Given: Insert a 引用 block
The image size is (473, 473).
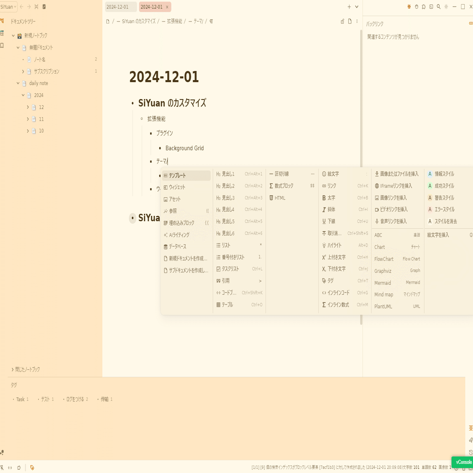Looking at the screenshot, I should click(239, 281).
